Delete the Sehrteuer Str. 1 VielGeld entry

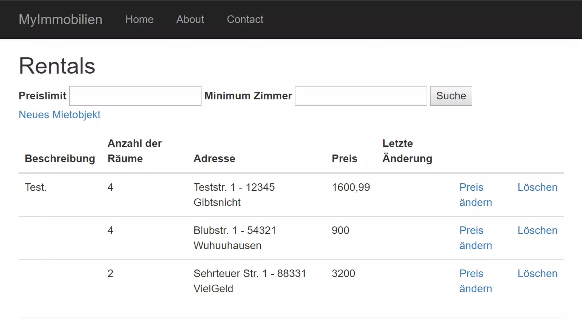(537, 274)
